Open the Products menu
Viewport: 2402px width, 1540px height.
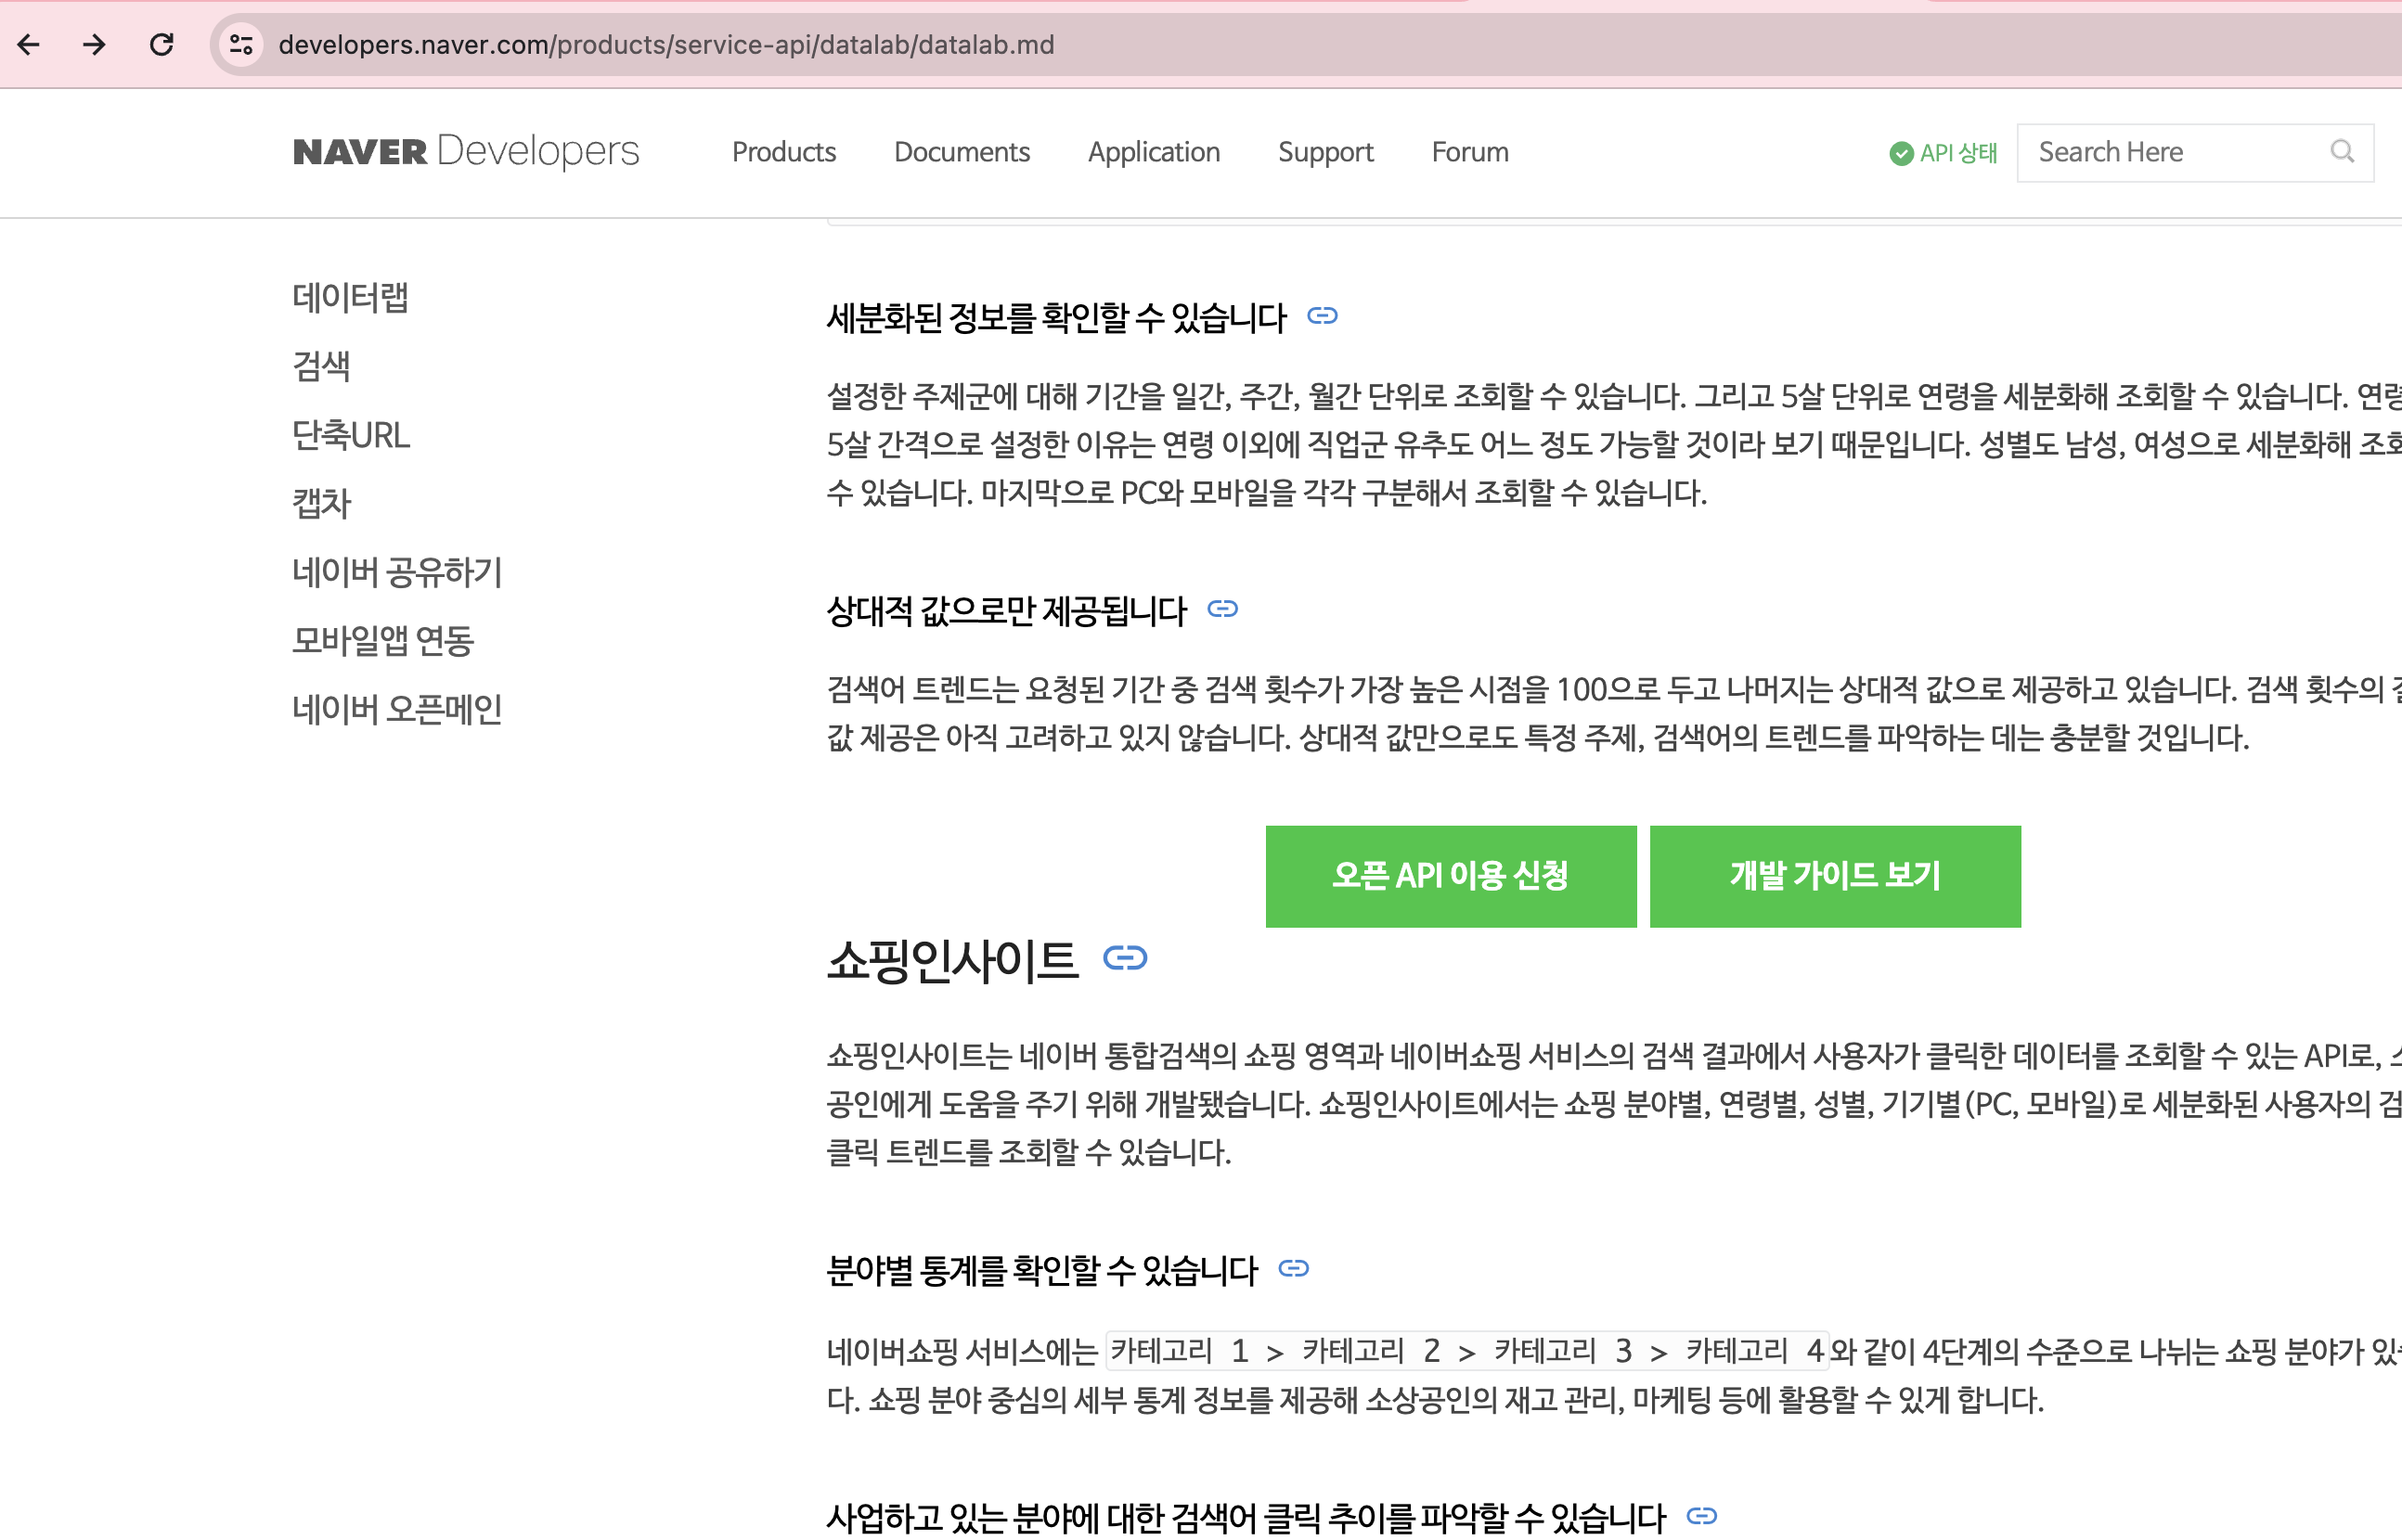point(783,152)
